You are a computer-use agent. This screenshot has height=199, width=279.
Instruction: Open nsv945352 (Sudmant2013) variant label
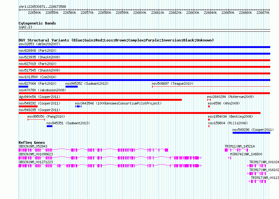click(x=87, y=83)
